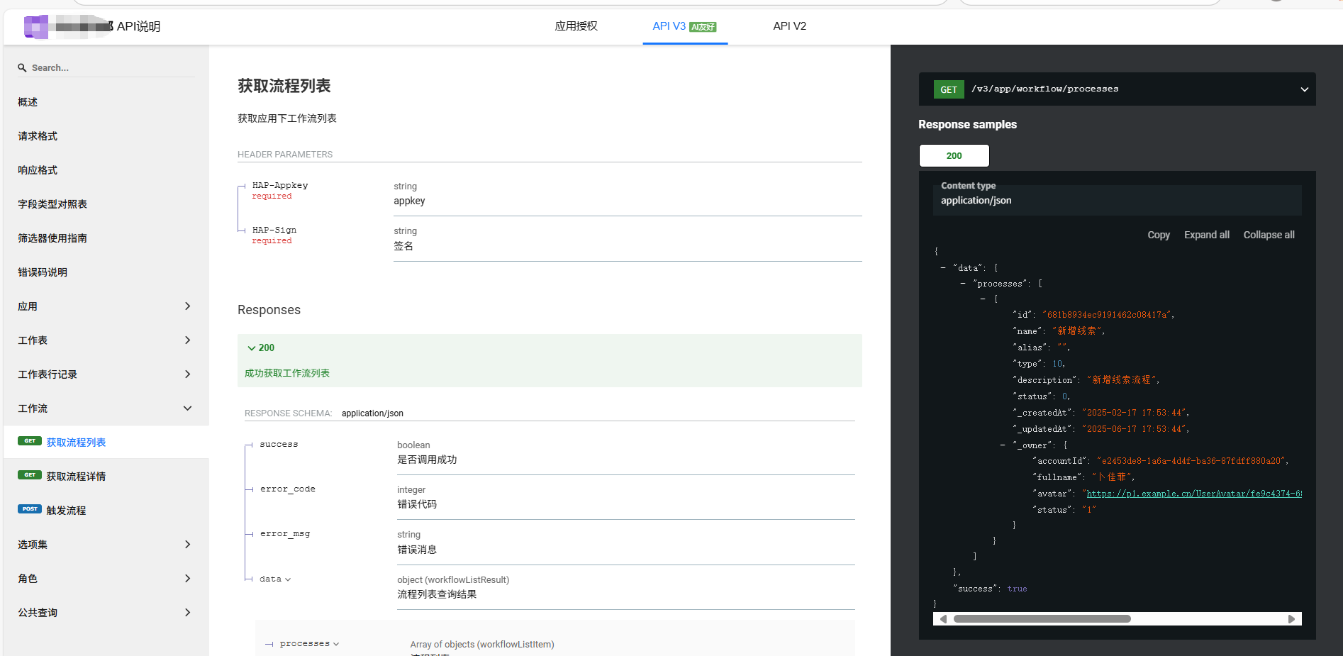Collapse the "data" JSON node toggle

(943, 268)
